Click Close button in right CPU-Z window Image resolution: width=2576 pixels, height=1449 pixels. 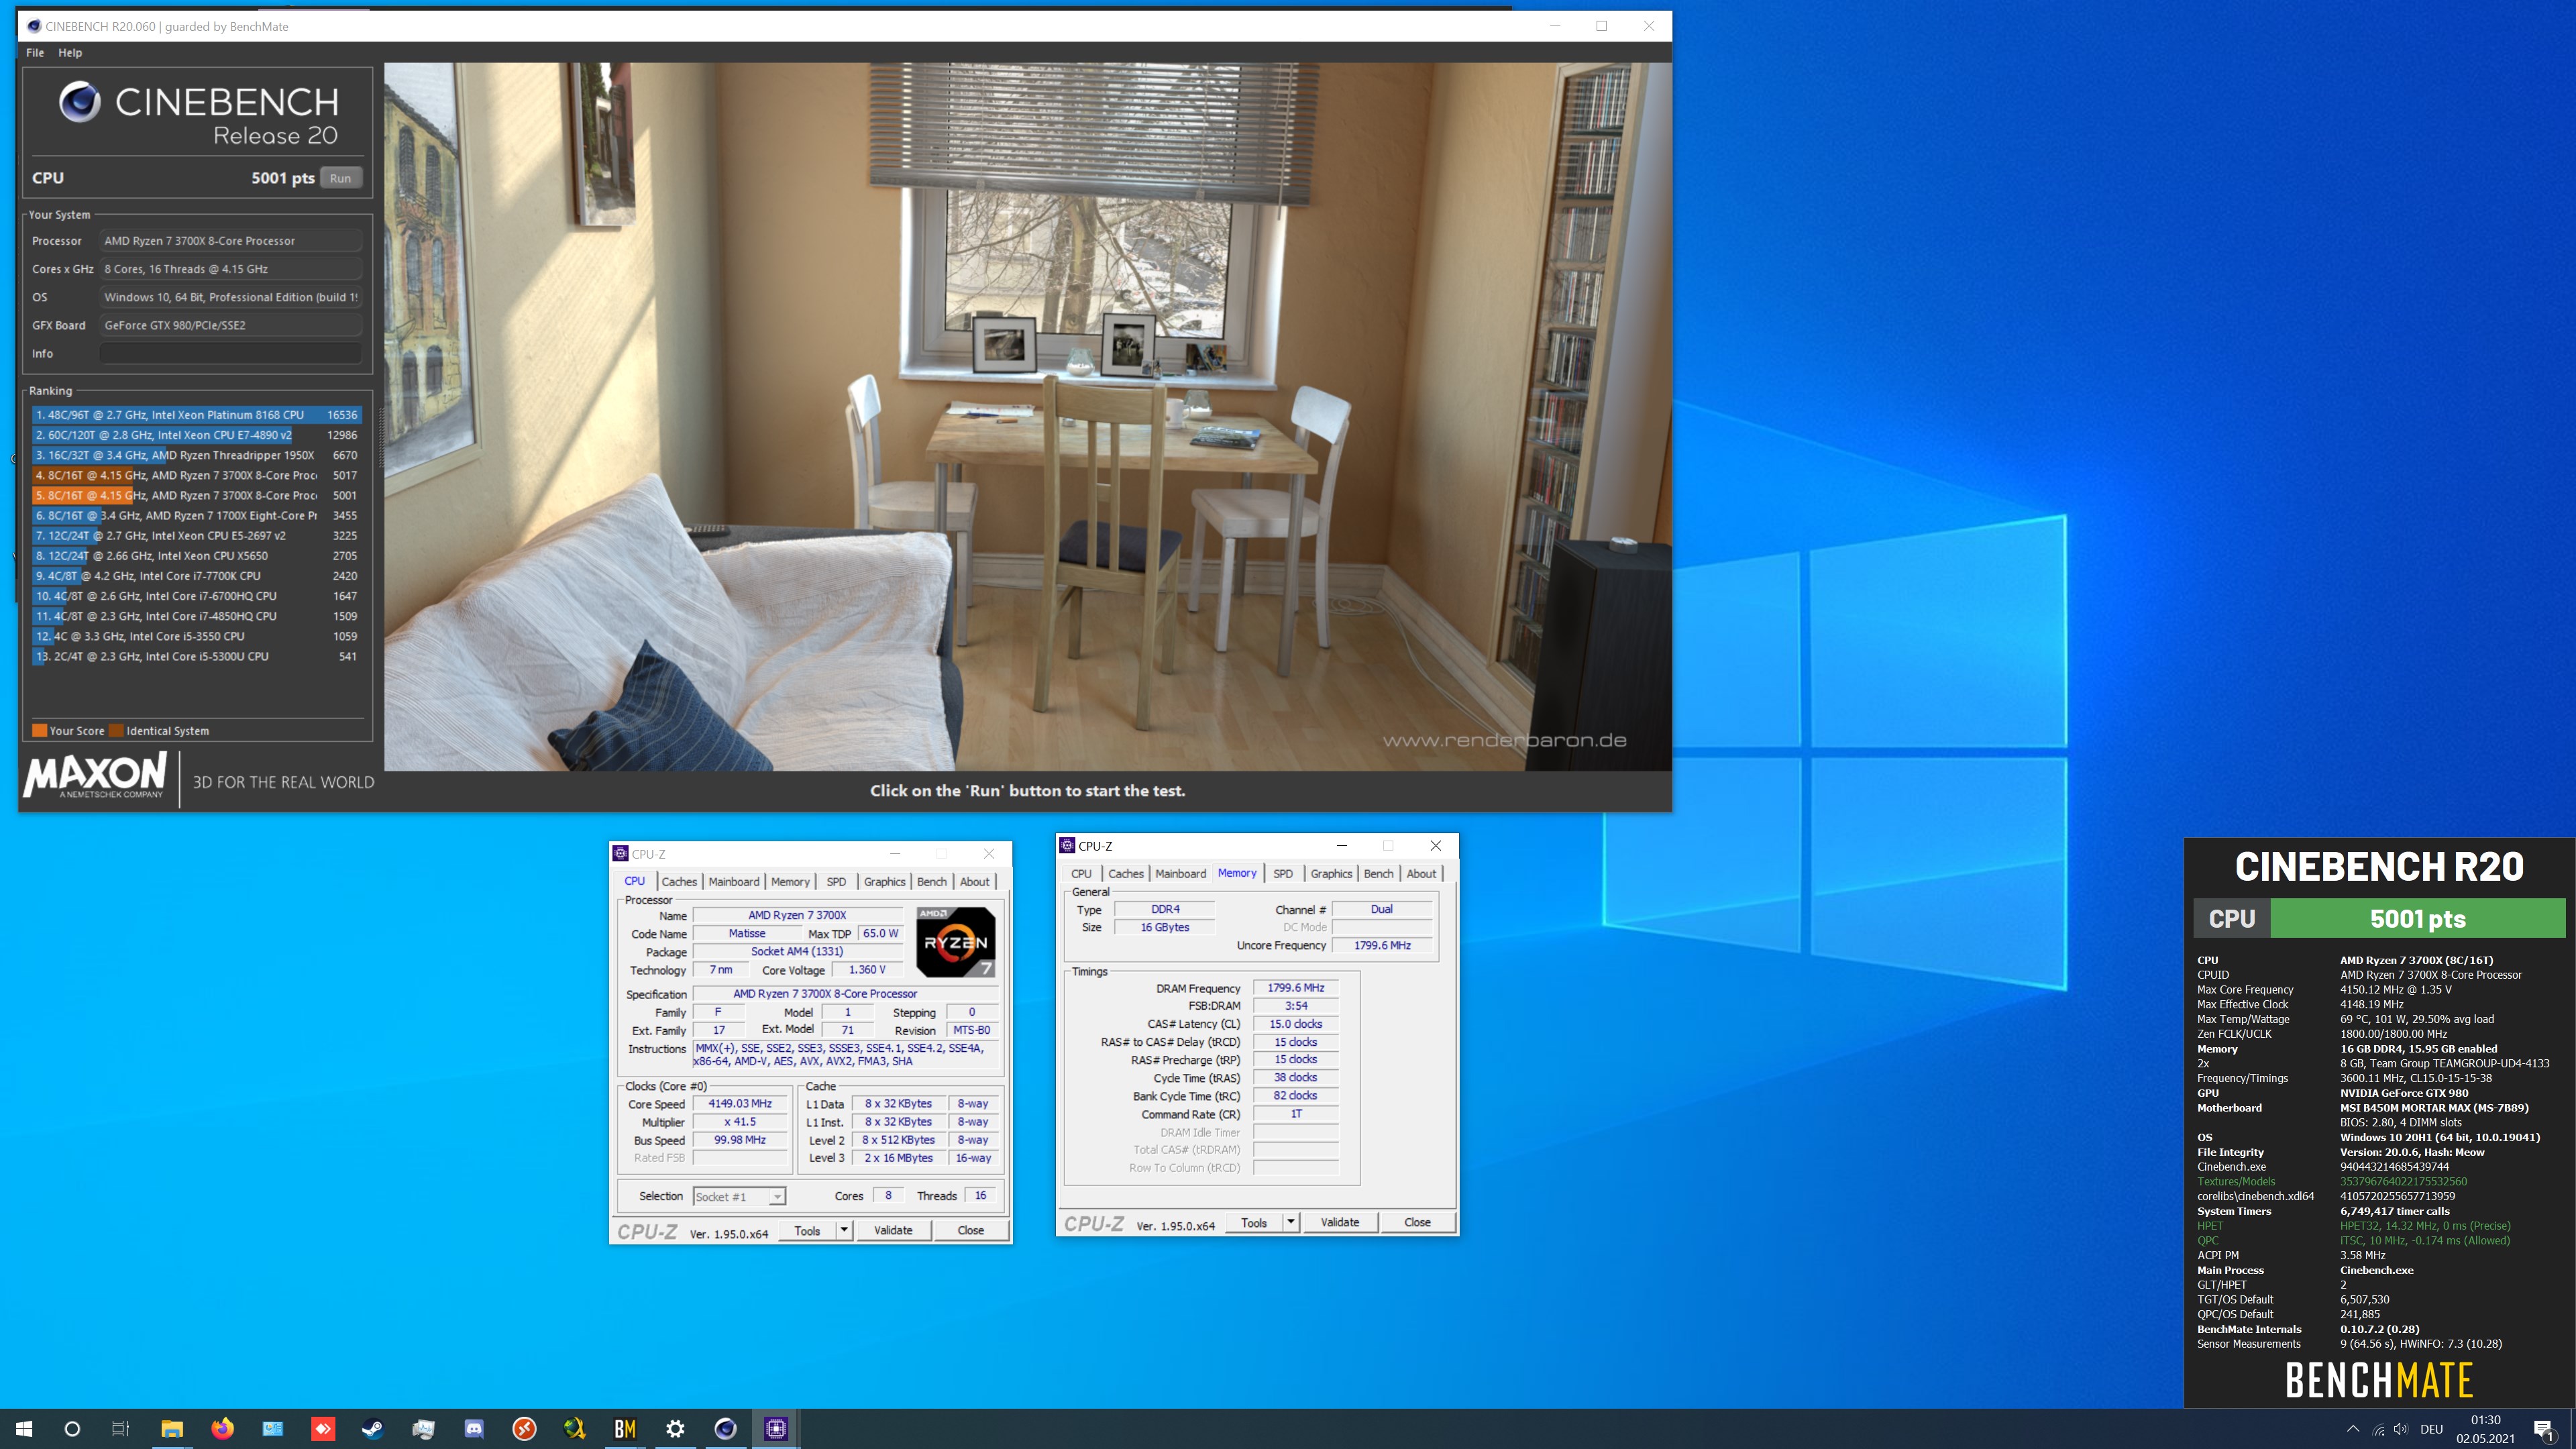[1417, 1222]
